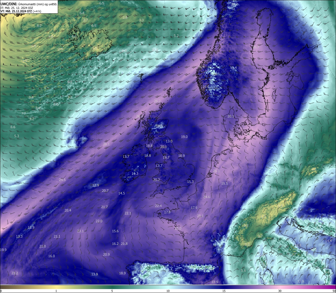Click the 21.1 value label
The image size is (336, 293).
coord(57,236)
